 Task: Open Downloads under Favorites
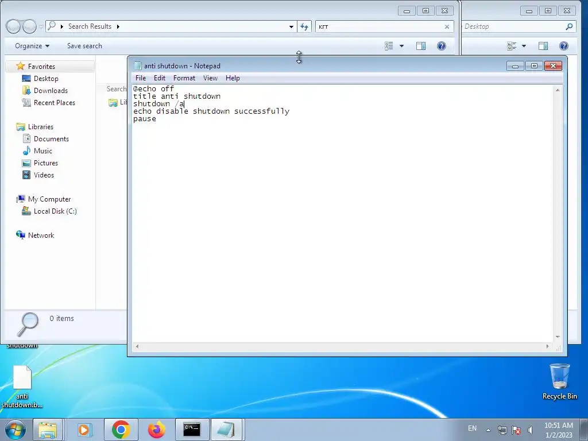(x=51, y=90)
